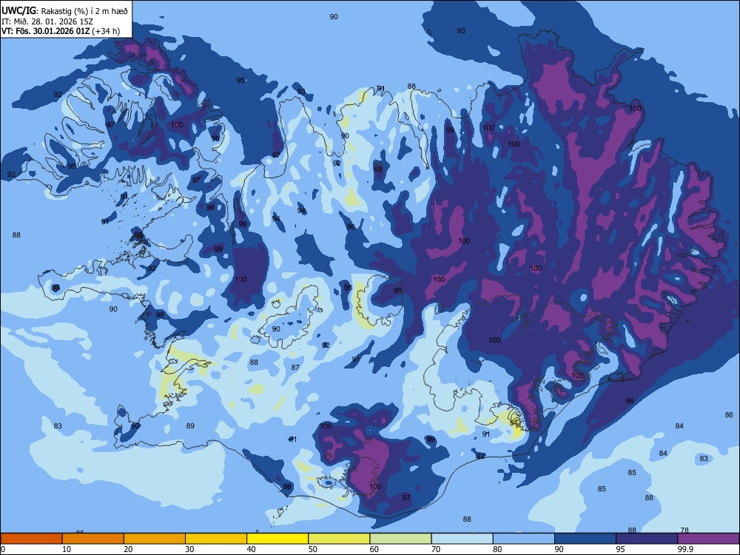Select the 'IT: Mið. 28. 01. 2026 15Z' line
This screenshot has width=740, height=555.
click(47, 21)
